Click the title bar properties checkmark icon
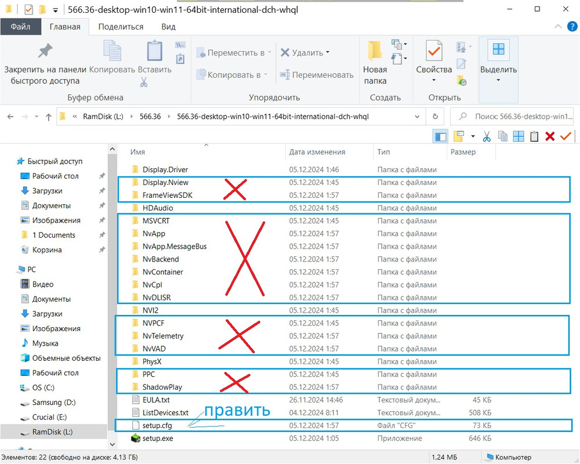 coord(28,10)
